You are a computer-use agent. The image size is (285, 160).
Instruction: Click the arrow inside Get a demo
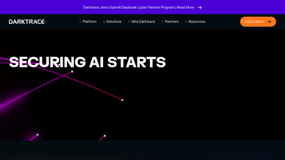tap(269, 22)
